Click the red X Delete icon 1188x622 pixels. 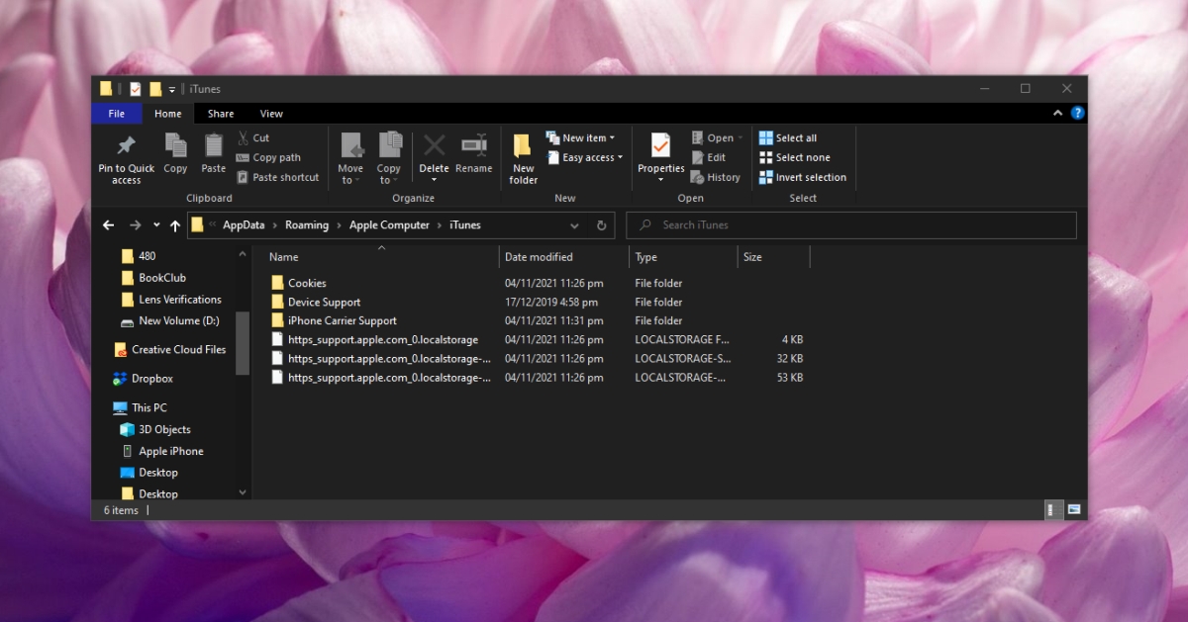(434, 146)
